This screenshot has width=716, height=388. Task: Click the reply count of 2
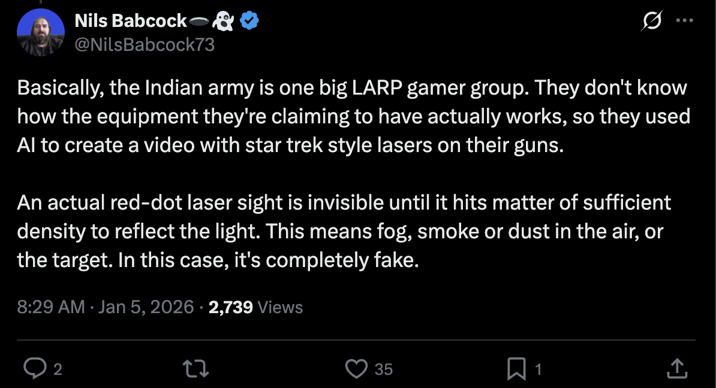(x=58, y=369)
